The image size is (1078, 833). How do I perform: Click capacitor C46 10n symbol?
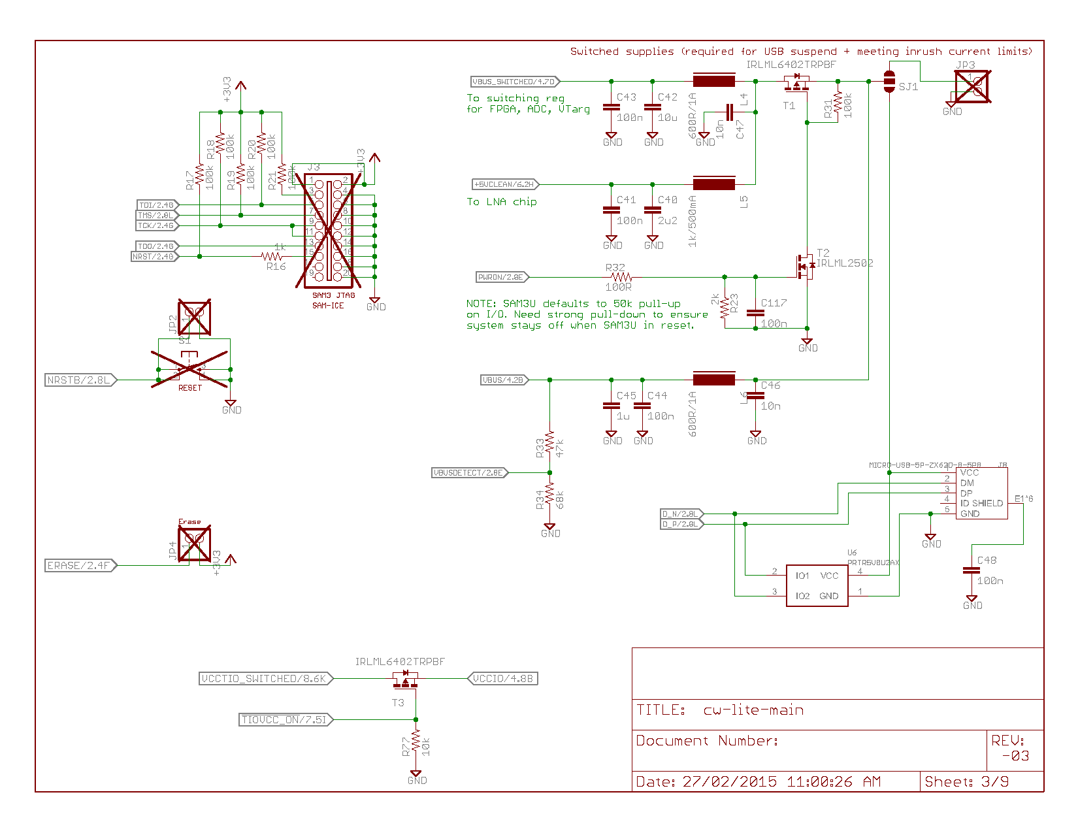click(755, 395)
